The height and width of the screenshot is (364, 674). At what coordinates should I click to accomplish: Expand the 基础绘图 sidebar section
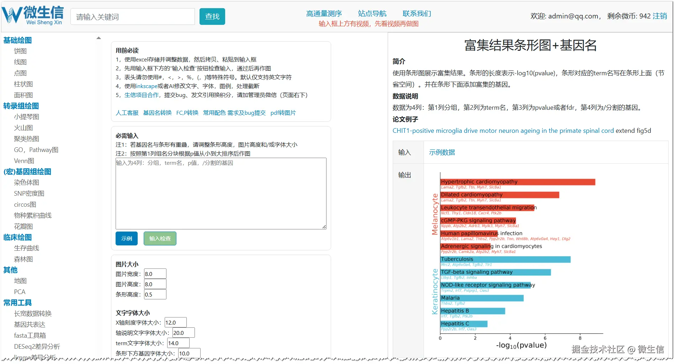17,40
